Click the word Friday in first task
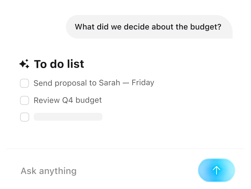 [x=143, y=83]
